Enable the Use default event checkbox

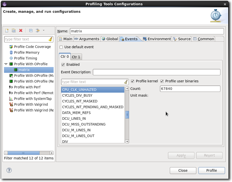(x=61, y=47)
